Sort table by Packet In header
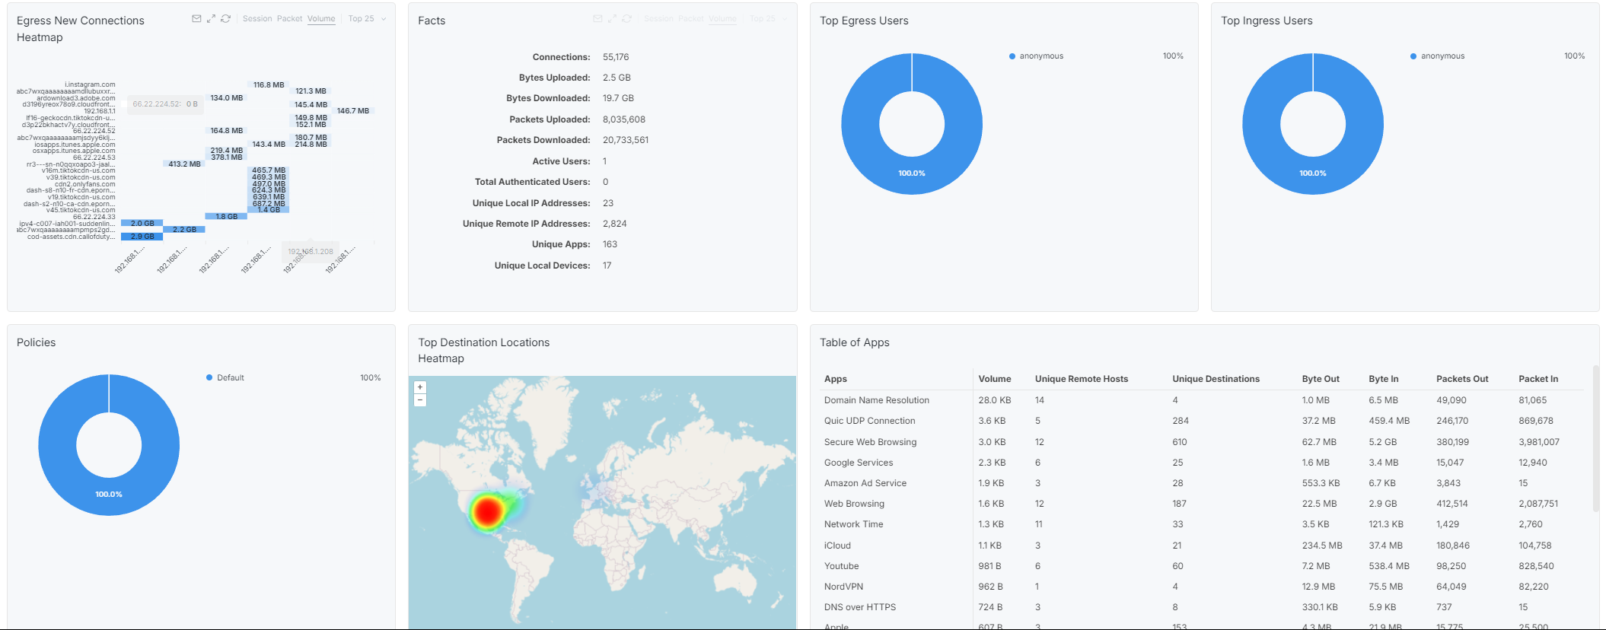Image resolution: width=1606 pixels, height=630 pixels. [1538, 379]
